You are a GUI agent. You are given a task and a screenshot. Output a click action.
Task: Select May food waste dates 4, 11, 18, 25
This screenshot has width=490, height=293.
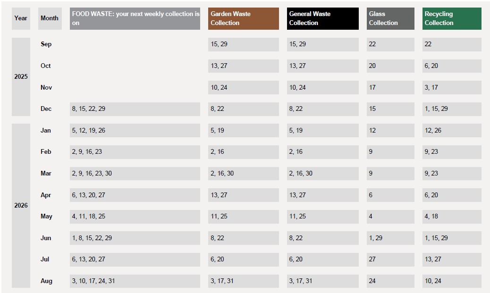click(x=135, y=217)
